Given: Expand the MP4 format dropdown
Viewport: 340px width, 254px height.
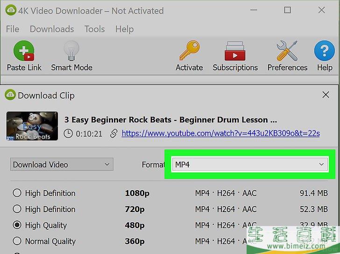Looking at the screenshot, I should 249,165.
